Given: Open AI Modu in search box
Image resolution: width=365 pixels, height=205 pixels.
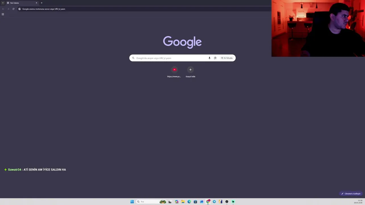Looking at the screenshot, I should (227, 58).
